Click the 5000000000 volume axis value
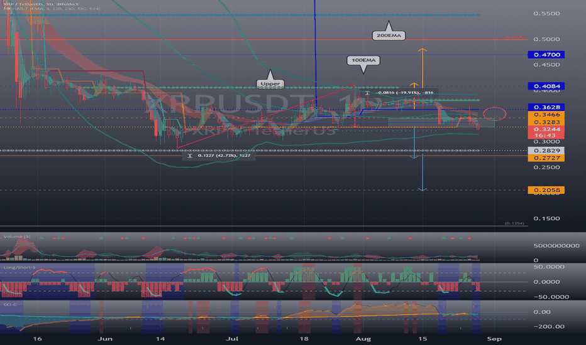Viewport: 586px width, 345px height. tap(556, 246)
